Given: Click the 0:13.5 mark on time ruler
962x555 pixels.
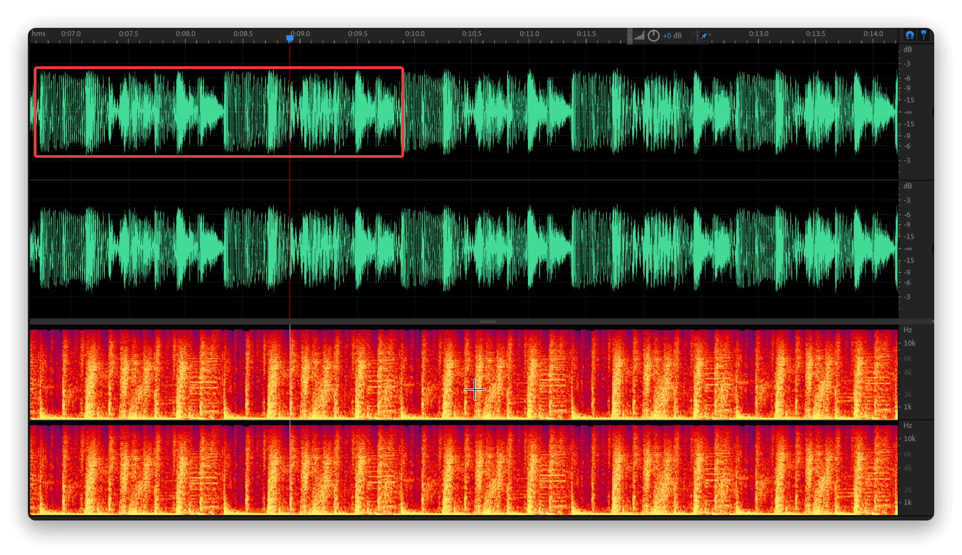Looking at the screenshot, I should pos(816,33).
